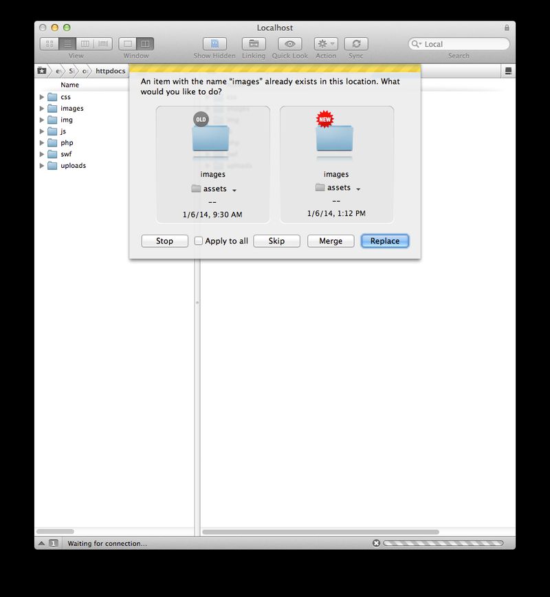The image size is (550, 597).
Task: Select the single-pane window layout
Action: [128, 44]
